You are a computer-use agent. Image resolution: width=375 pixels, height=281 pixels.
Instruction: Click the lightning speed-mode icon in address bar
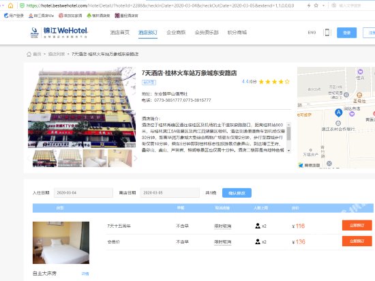pyautogui.click(x=309, y=5)
